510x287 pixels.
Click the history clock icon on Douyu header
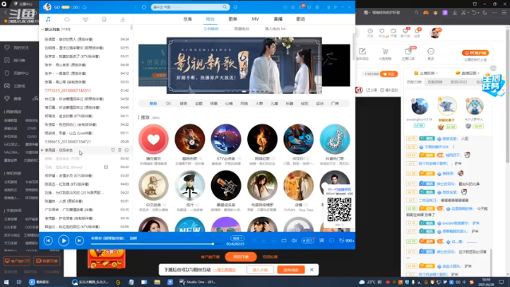[370, 31]
